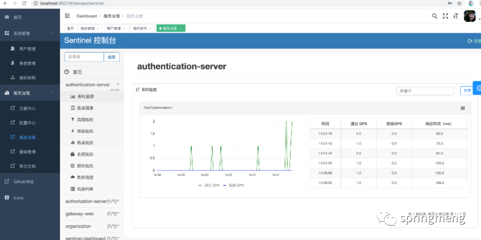The height and width of the screenshot is (240, 481).
Task: Click the Dashboard breadcrumb link
Action: click(x=87, y=16)
